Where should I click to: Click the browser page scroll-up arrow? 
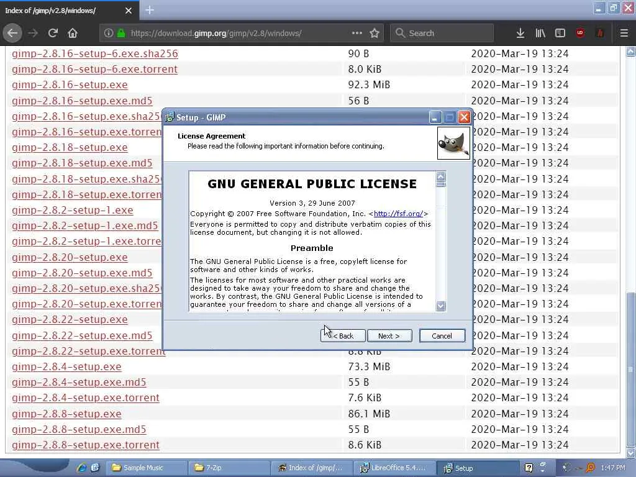click(631, 52)
